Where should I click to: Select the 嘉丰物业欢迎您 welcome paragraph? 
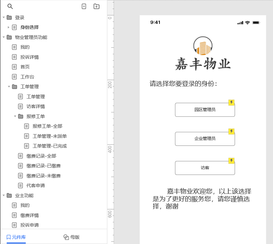(202, 199)
